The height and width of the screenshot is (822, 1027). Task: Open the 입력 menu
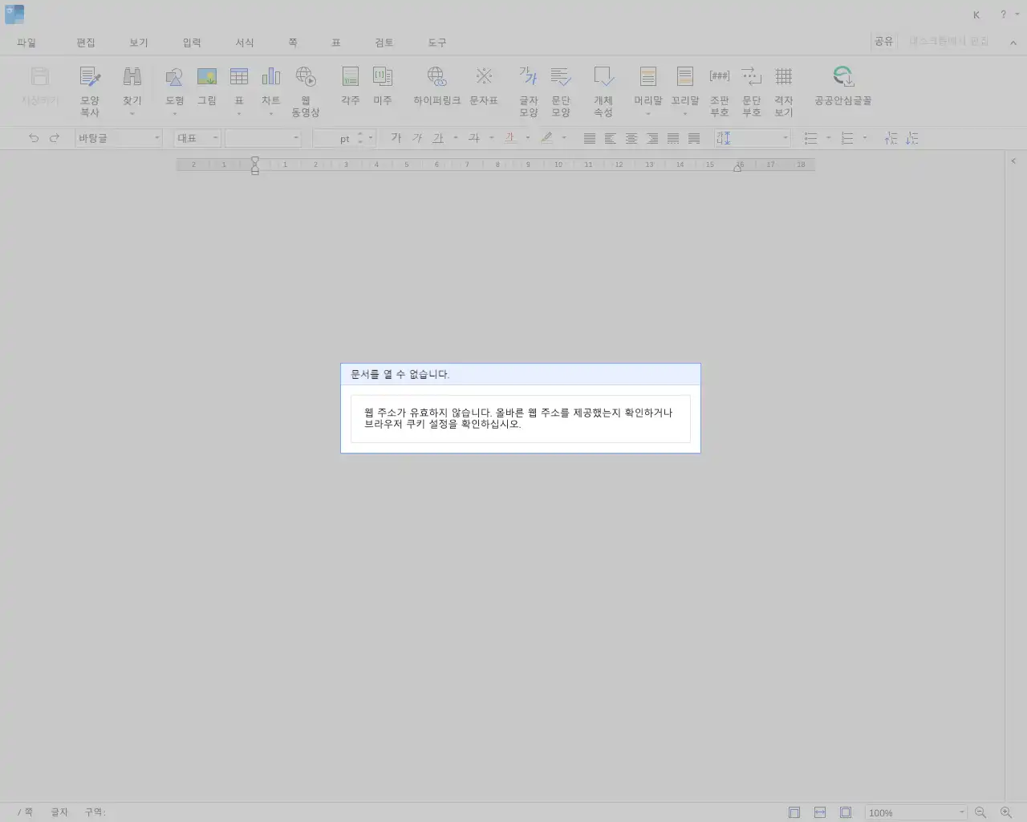click(x=192, y=43)
